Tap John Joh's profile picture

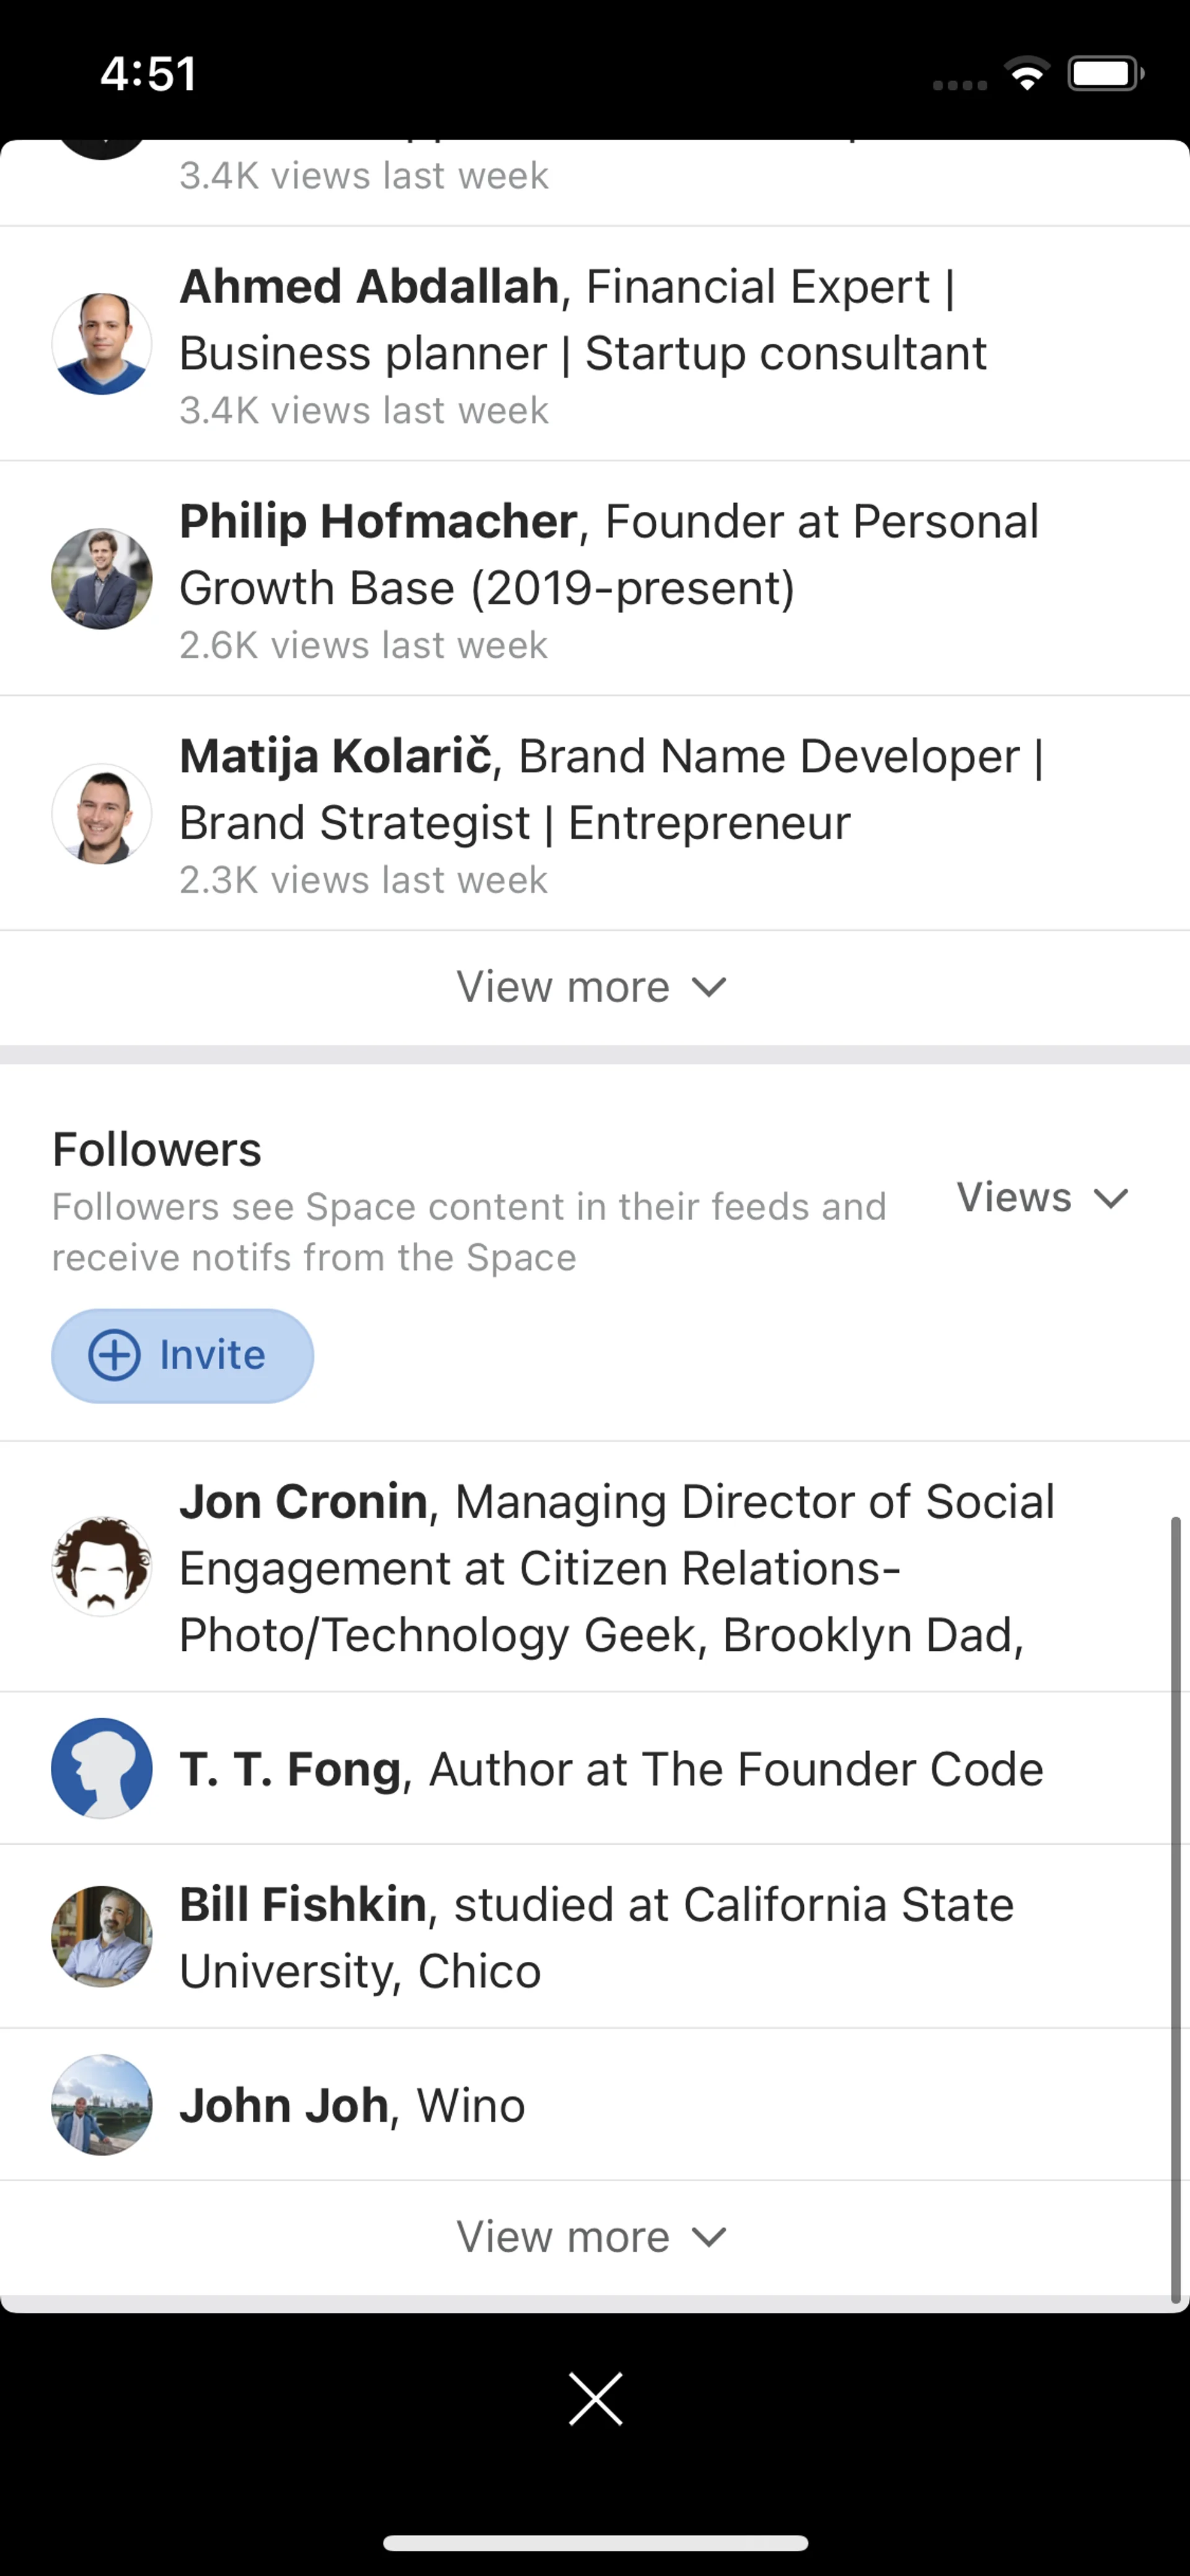[101, 2104]
